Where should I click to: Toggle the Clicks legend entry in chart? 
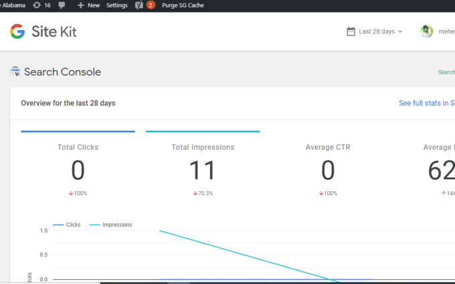pyautogui.click(x=67, y=225)
